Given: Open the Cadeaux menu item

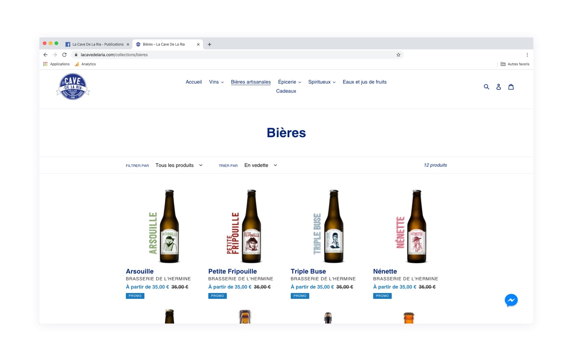Looking at the screenshot, I should (x=286, y=91).
